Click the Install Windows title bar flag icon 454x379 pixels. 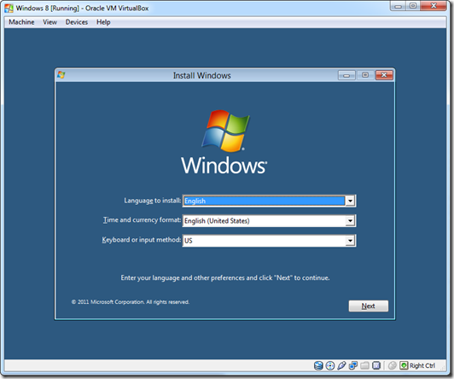(x=61, y=75)
